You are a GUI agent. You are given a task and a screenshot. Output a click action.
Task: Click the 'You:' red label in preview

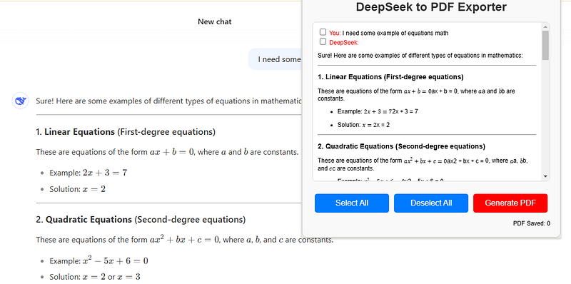tap(335, 33)
